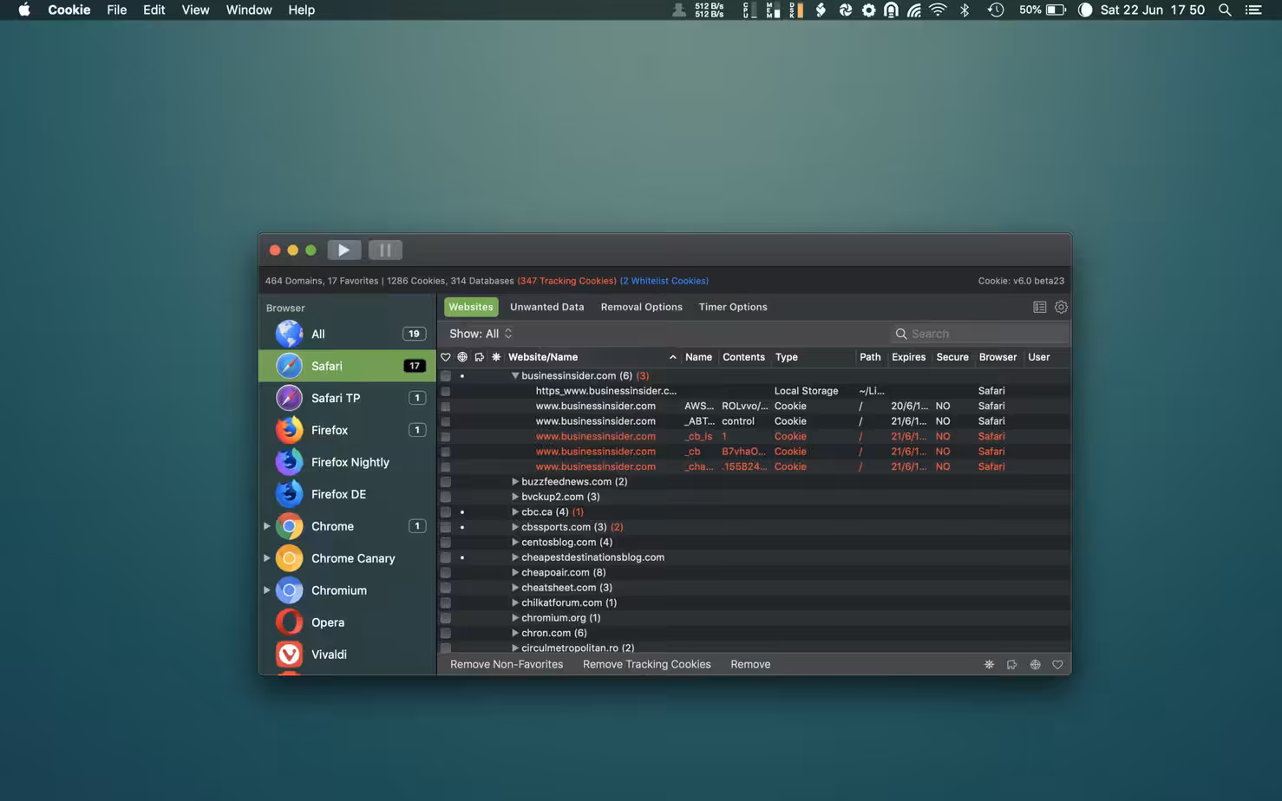Open the settings gear icon
The image size is (1282, 801).
pyautogui.click(x=1061, y=307)
